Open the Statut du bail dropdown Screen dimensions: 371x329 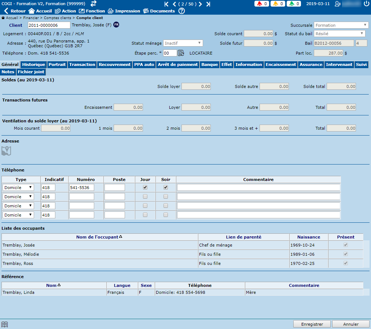340,34
